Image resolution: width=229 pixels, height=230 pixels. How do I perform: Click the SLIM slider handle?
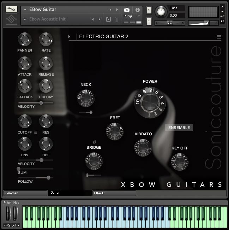pyautogui.click(x=18, y=169)
